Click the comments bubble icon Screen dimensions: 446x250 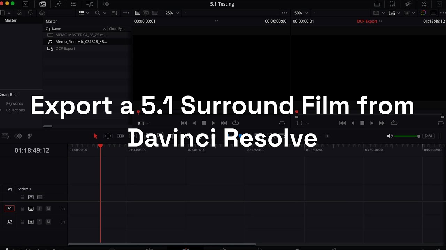[x=31, y=13]
